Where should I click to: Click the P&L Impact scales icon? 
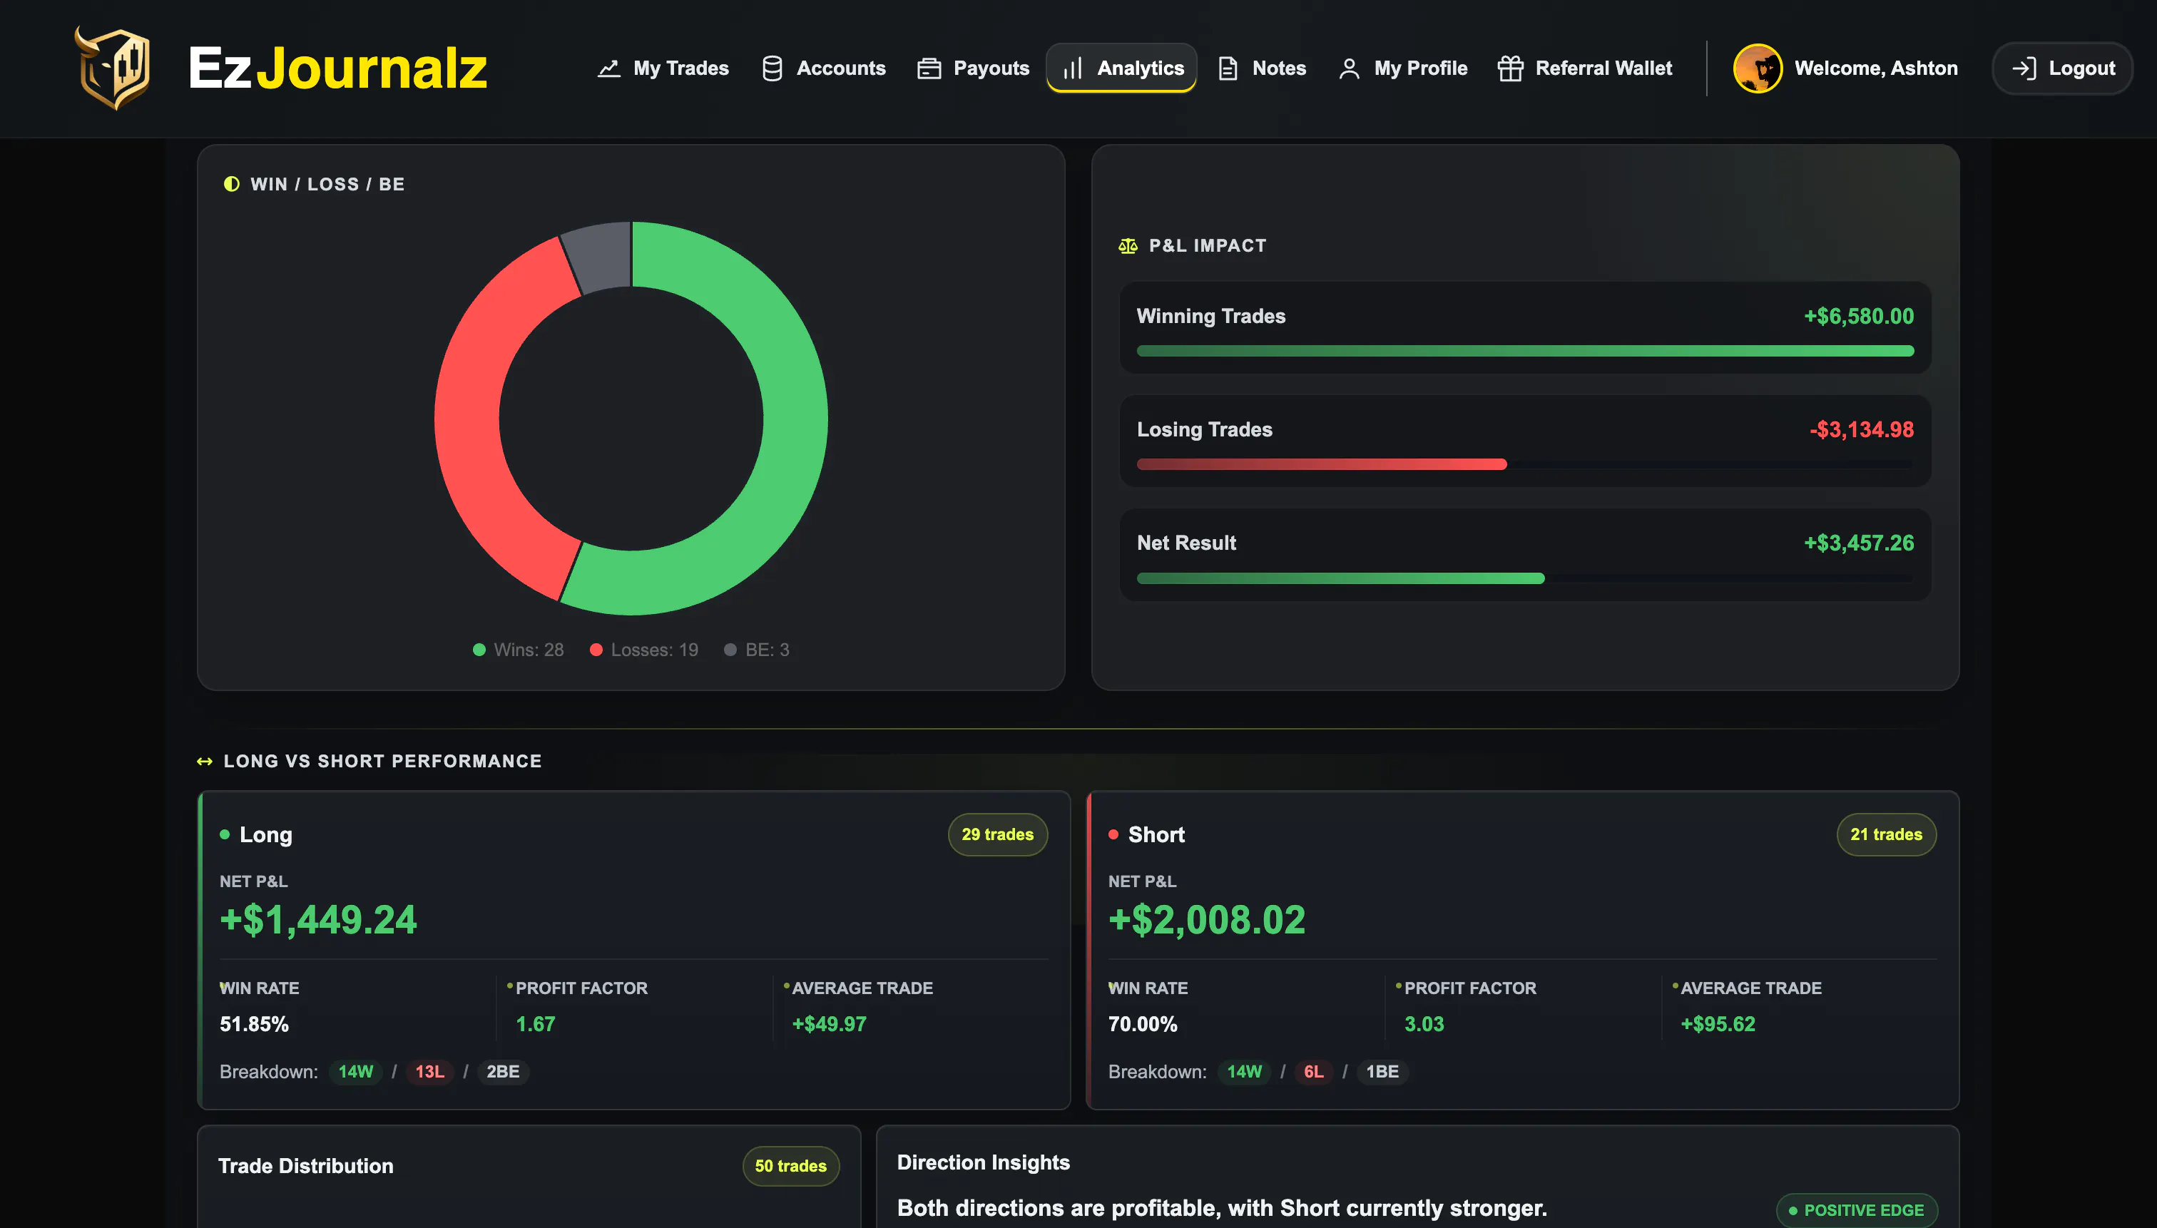[x=1128, y=245]
